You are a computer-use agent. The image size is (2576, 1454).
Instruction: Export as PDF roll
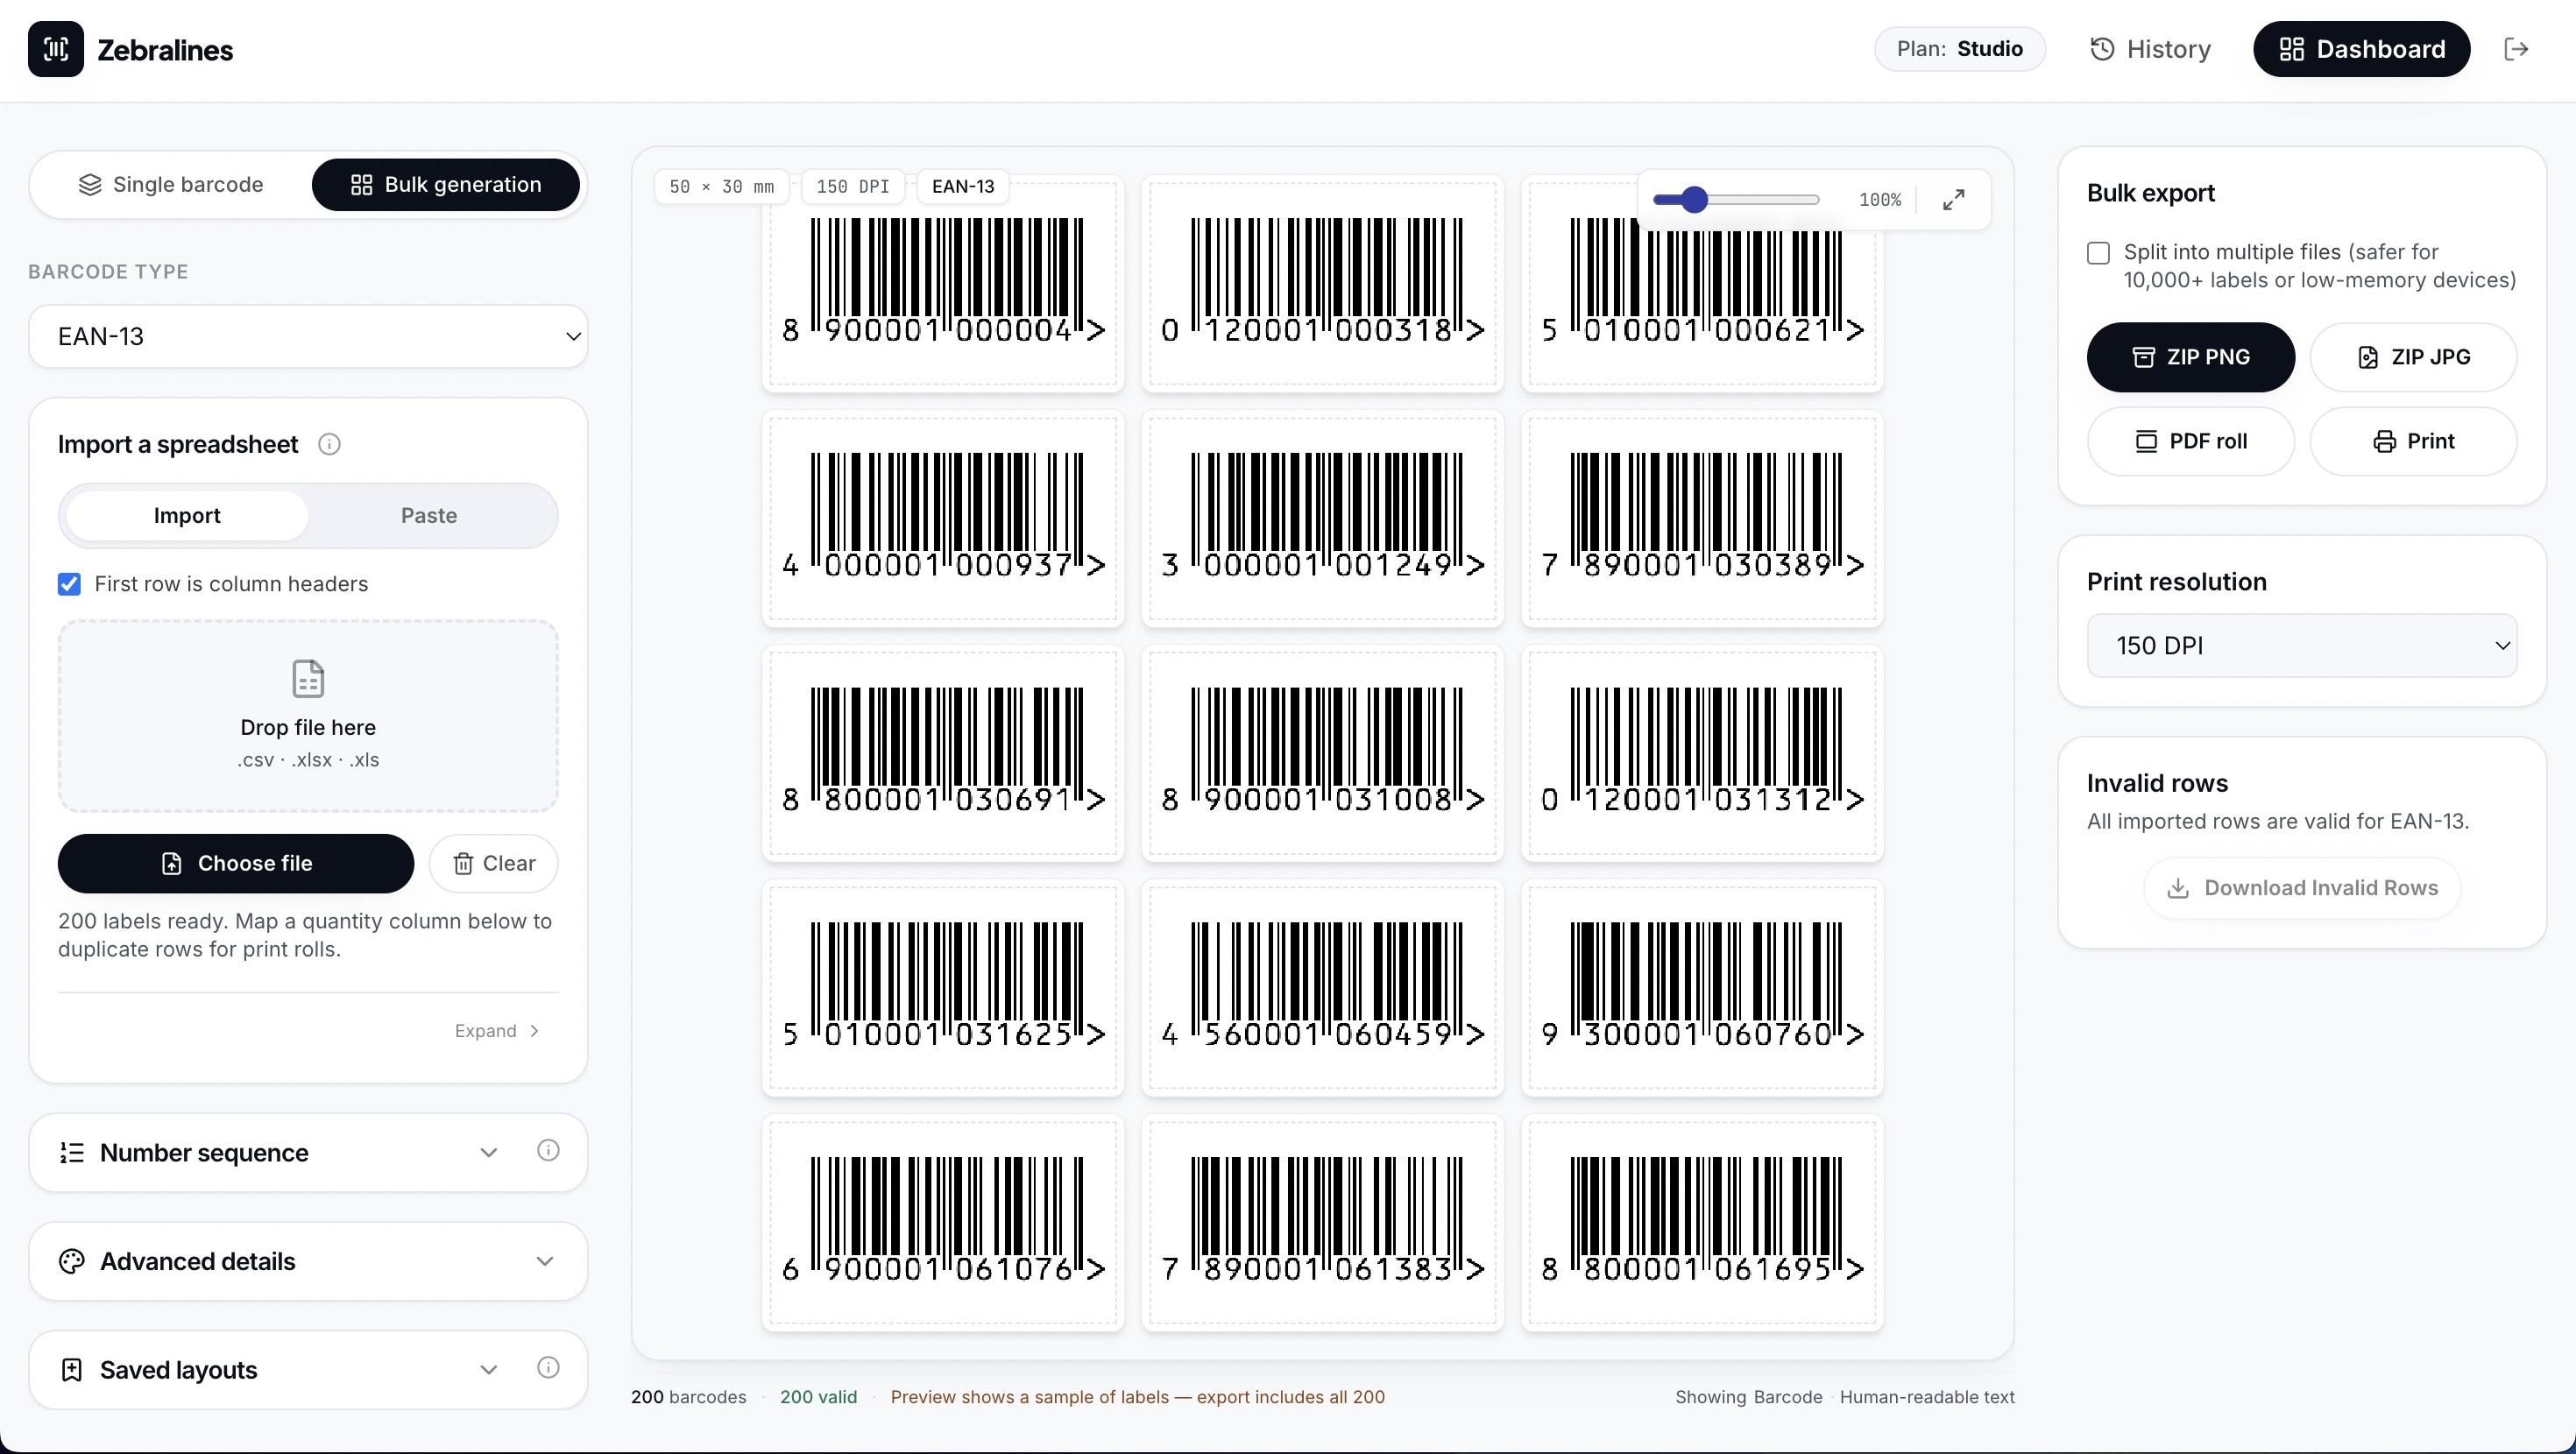click(2190, 441)
